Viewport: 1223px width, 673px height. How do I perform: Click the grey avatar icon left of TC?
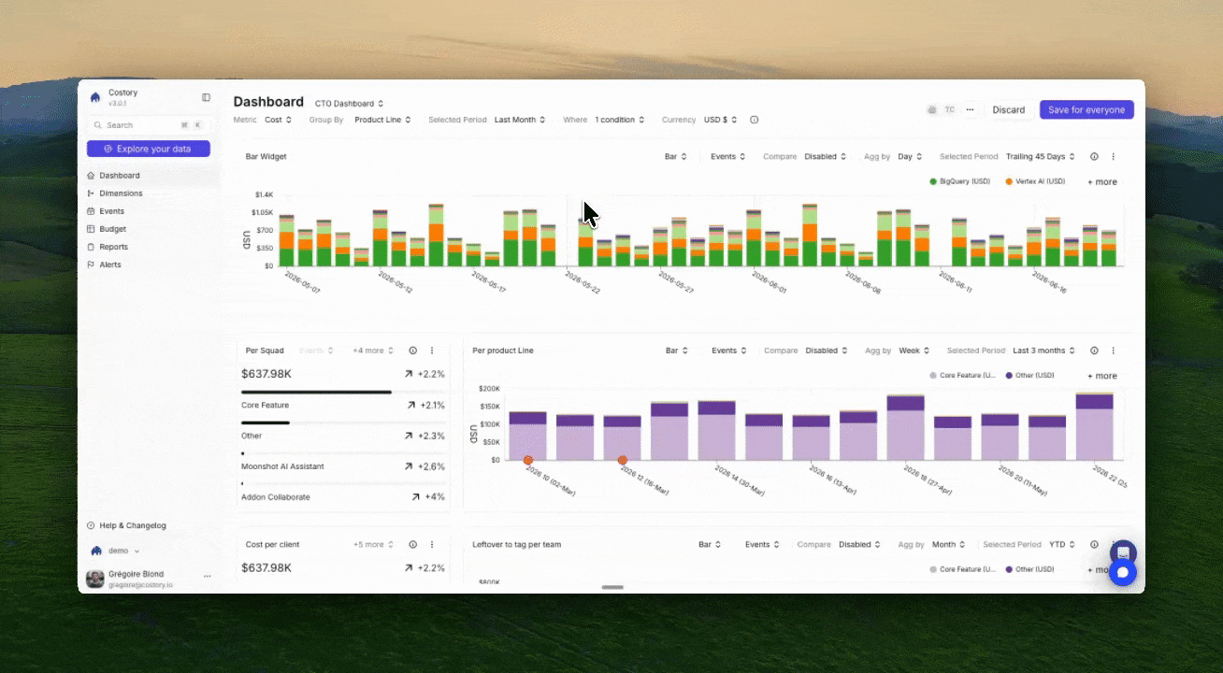pyautogui.click(x=931, y=110)
